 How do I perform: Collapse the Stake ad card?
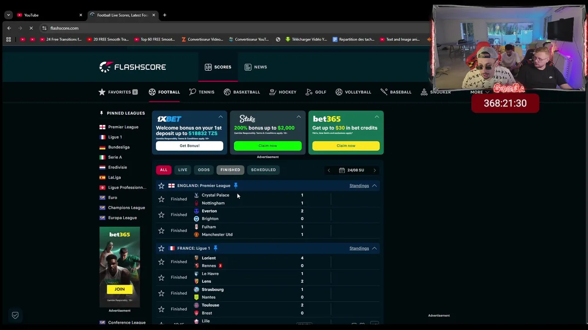[299, 117]
